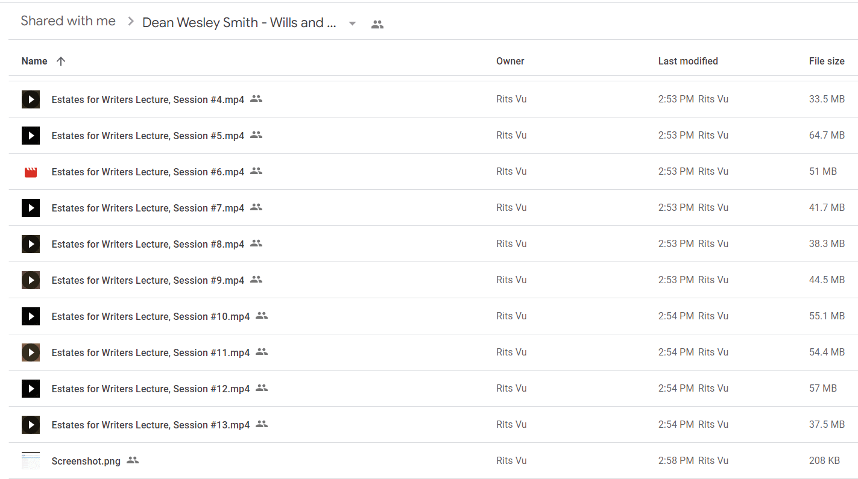858x479 pixels.
Task: Click the shared folder people icon in breadcrumb
Action: pyautogui.click(x=377, y=25)
